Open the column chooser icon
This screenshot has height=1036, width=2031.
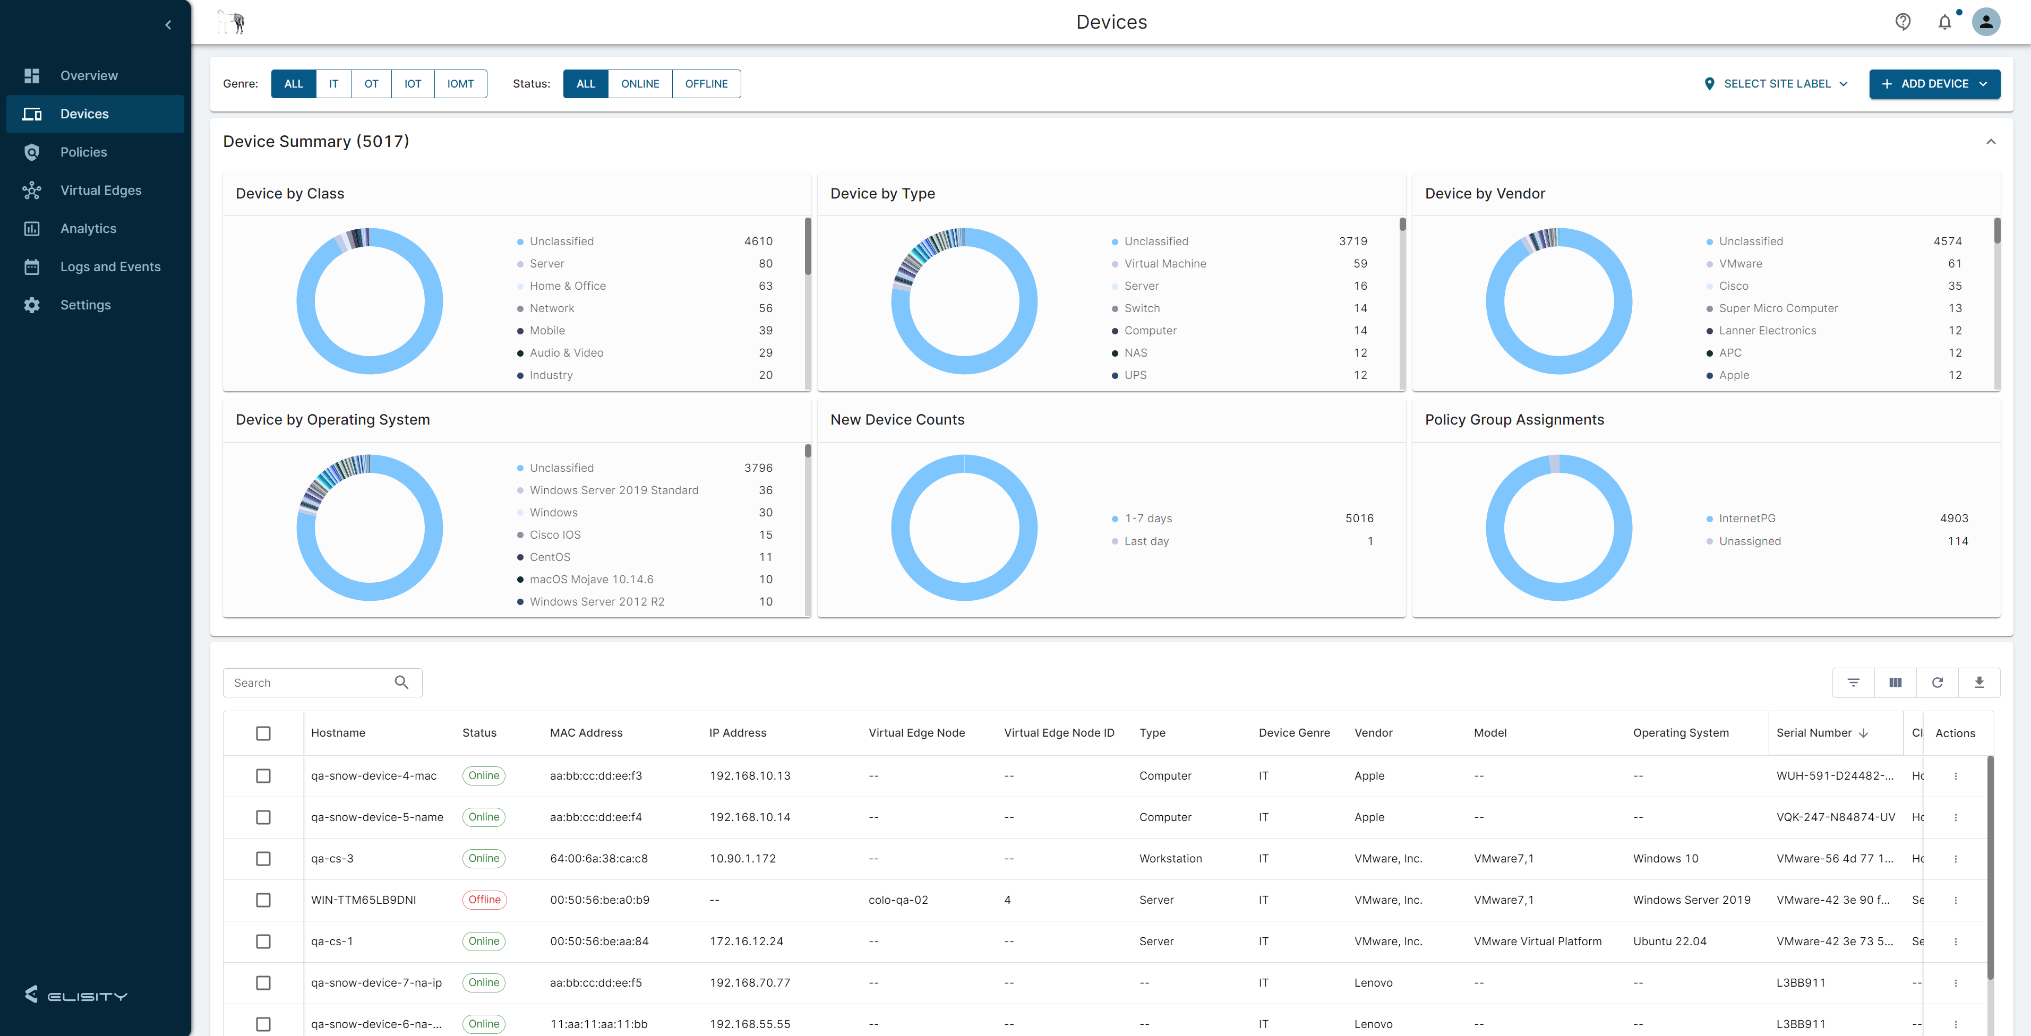tap(1896, 682)
